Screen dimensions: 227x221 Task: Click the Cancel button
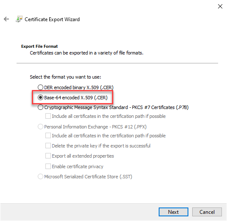pyautogui.click(x=207, y=212)
